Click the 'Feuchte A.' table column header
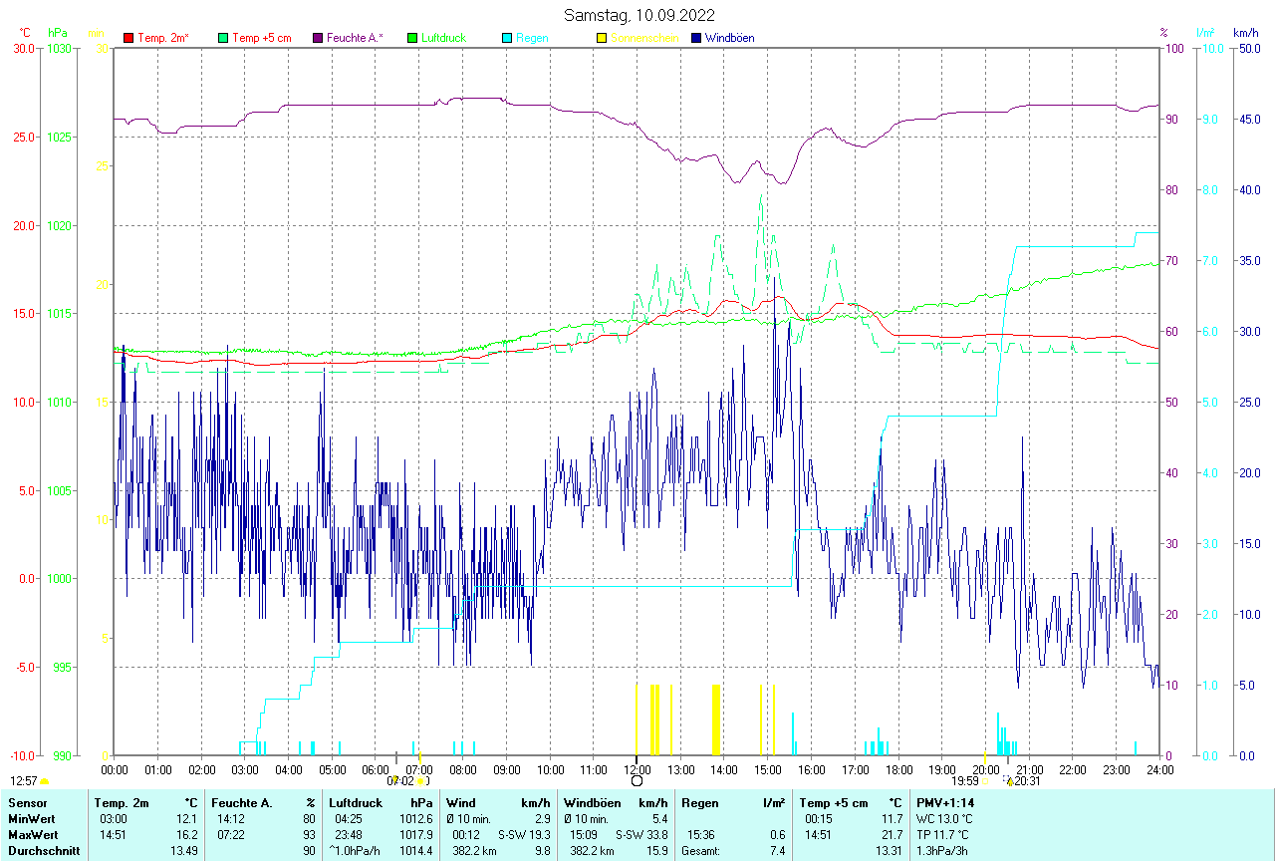This screenshot has height=861, width=1275. pos(242,803)
